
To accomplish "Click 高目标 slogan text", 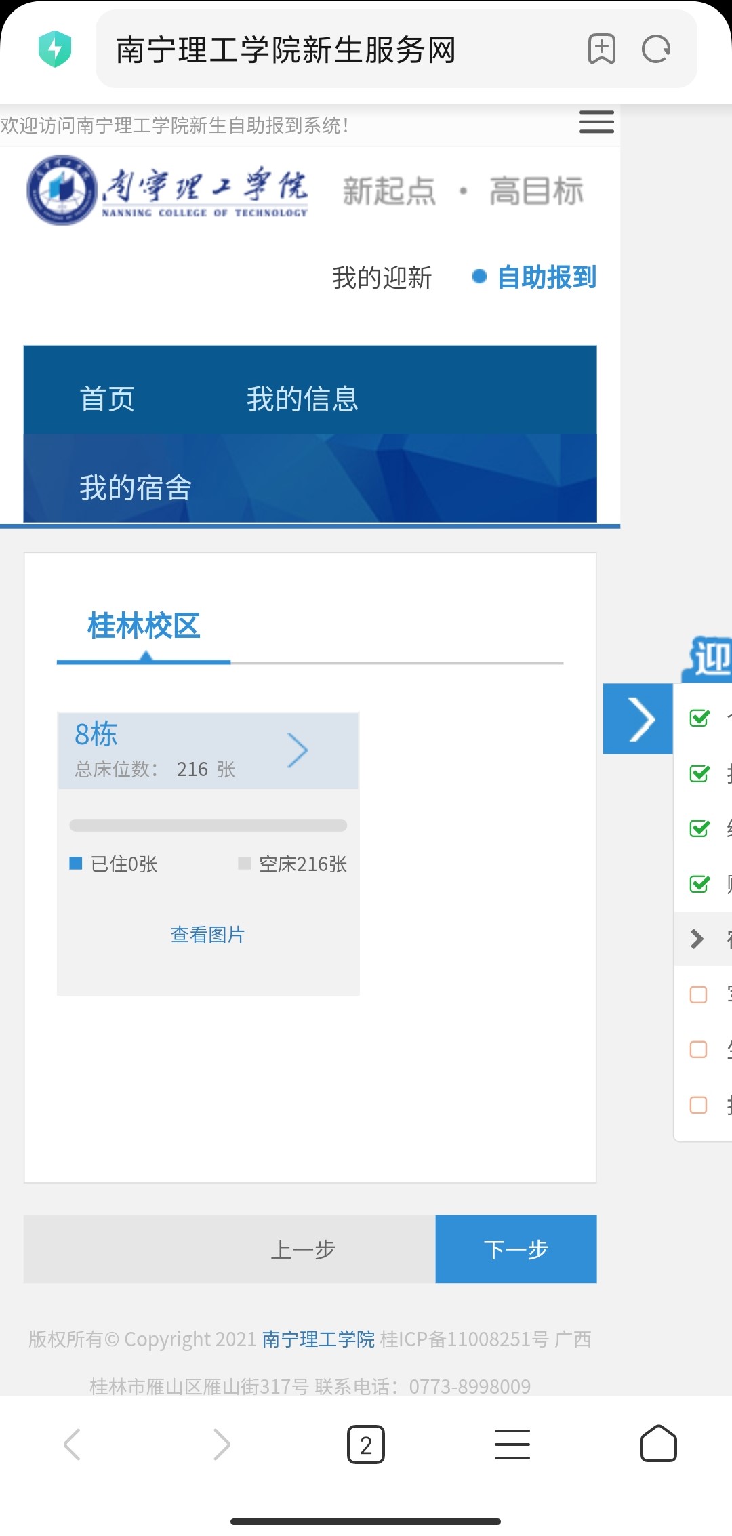I will tap(537, 190).
